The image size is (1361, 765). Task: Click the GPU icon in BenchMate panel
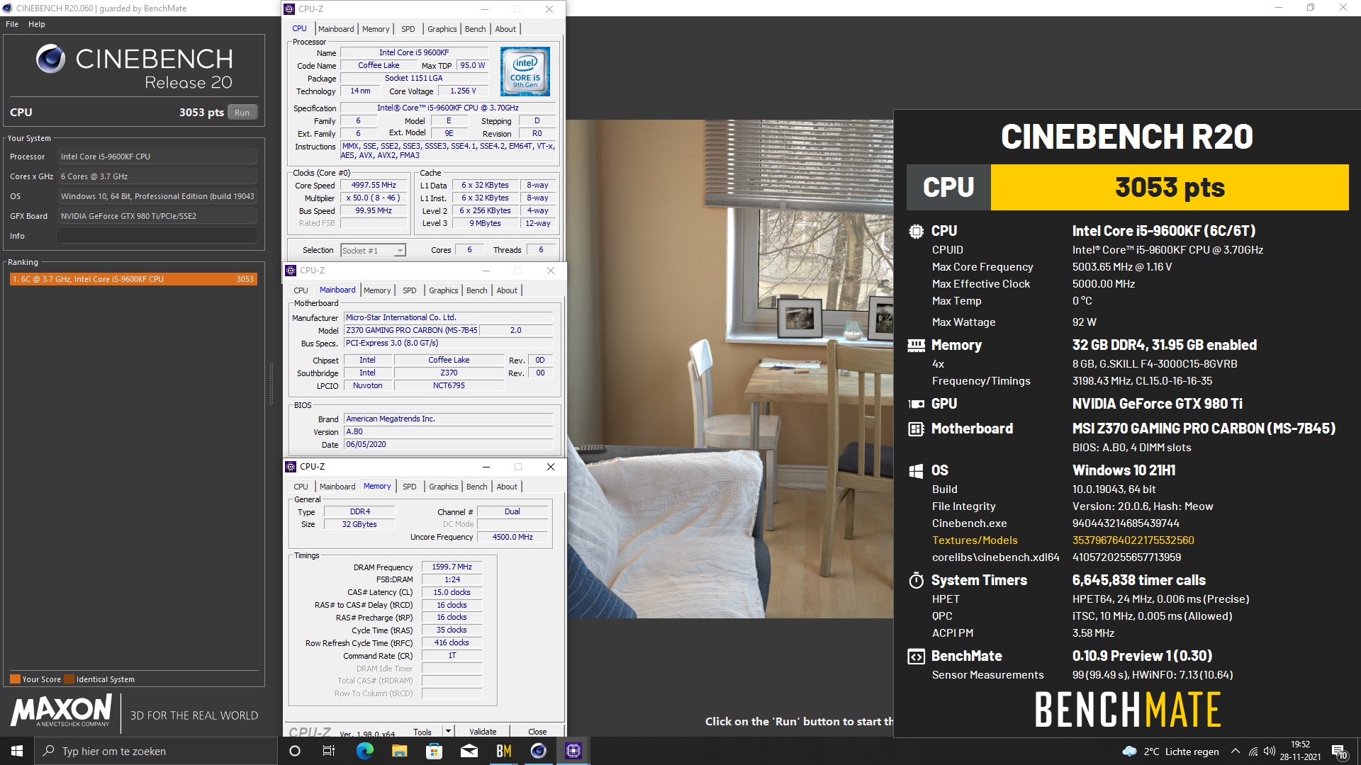point(916,404)
